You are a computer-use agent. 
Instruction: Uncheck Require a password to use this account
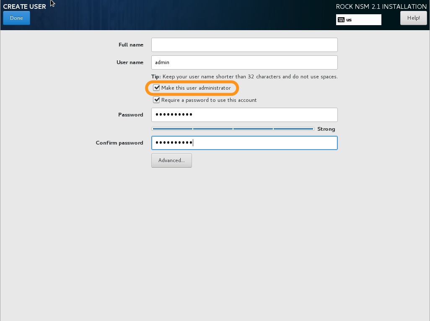(x=156, y=100)
